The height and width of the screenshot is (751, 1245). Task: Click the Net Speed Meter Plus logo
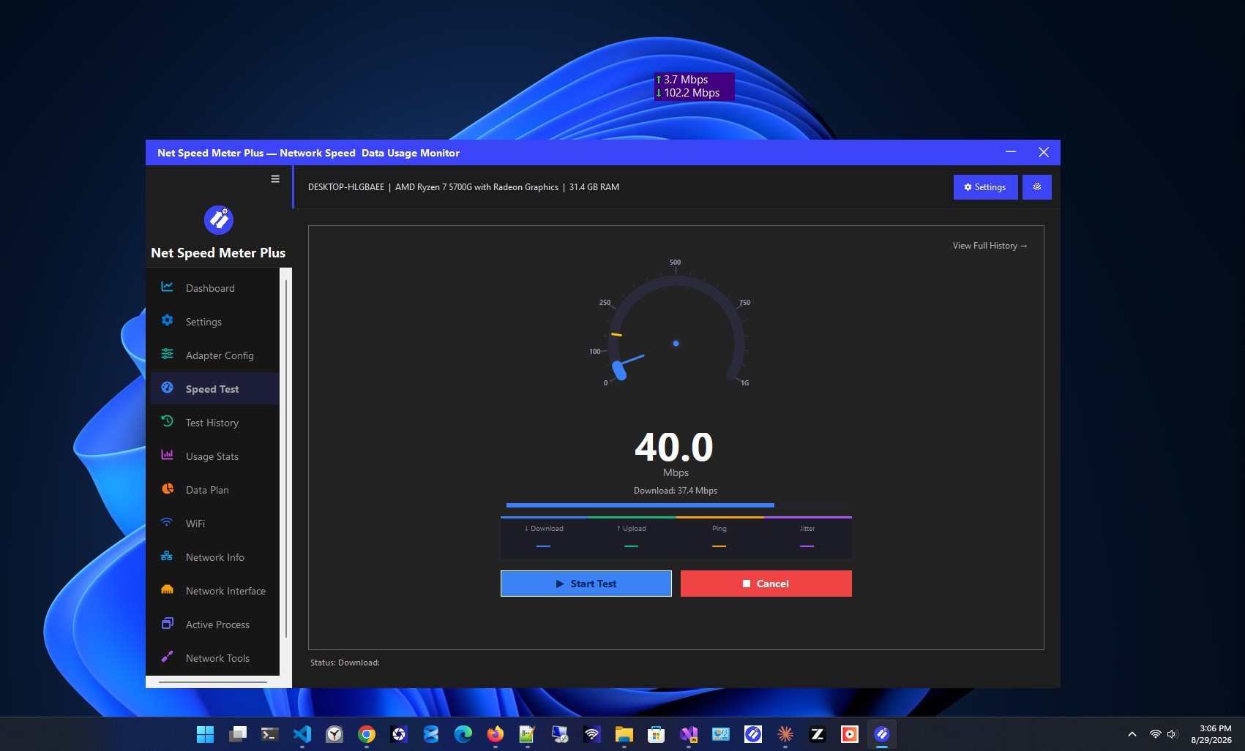218,219
